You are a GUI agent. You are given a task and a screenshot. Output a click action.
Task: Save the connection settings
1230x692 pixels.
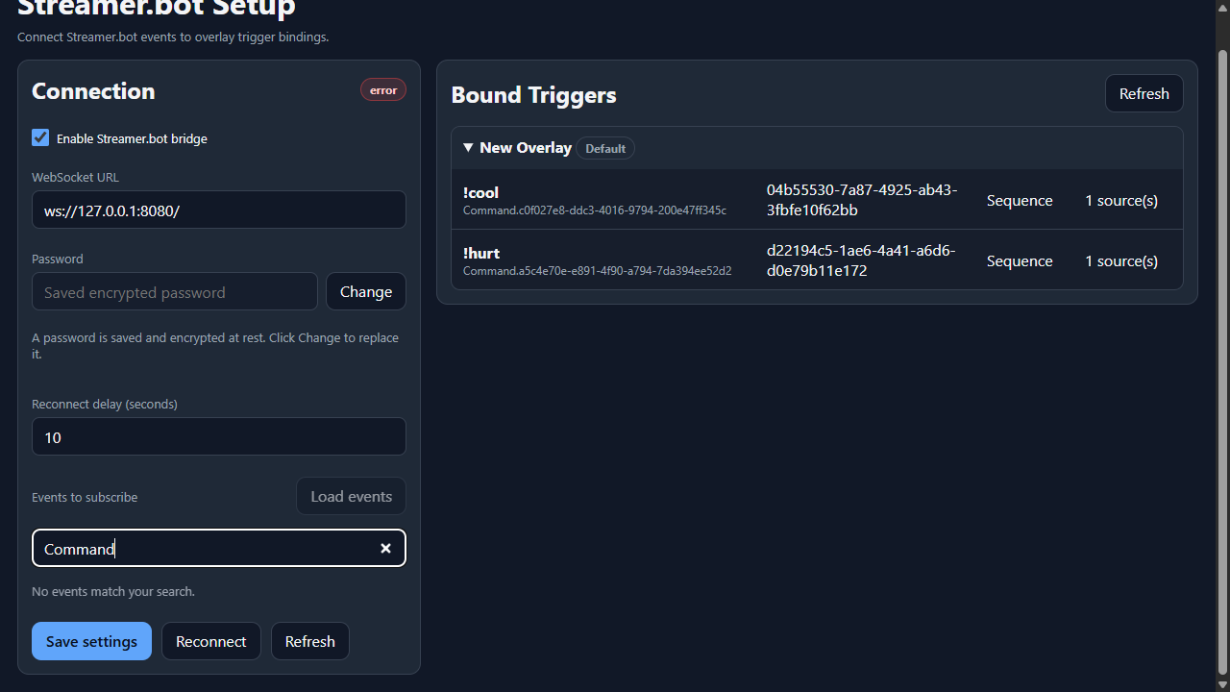click(91, 641)
